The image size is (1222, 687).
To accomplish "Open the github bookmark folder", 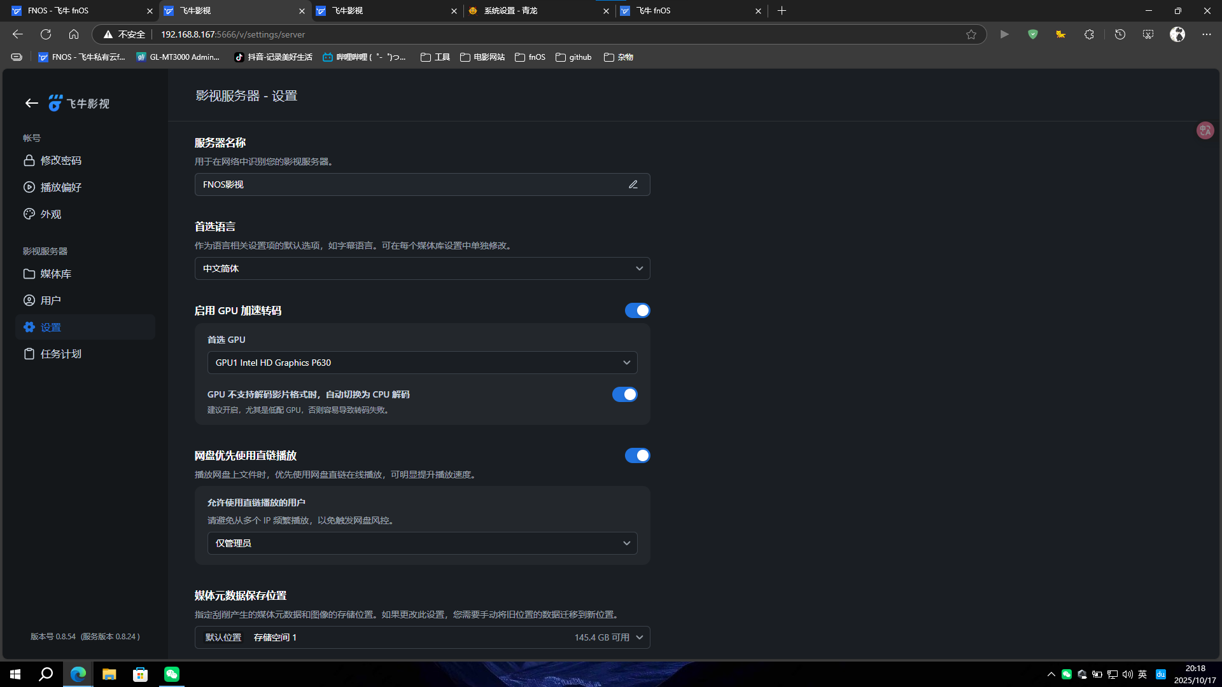I will coord(573,57).
